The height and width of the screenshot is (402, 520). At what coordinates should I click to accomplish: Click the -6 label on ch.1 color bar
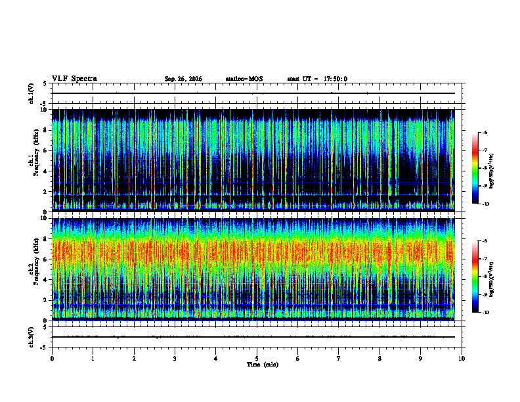coord(485,132)
